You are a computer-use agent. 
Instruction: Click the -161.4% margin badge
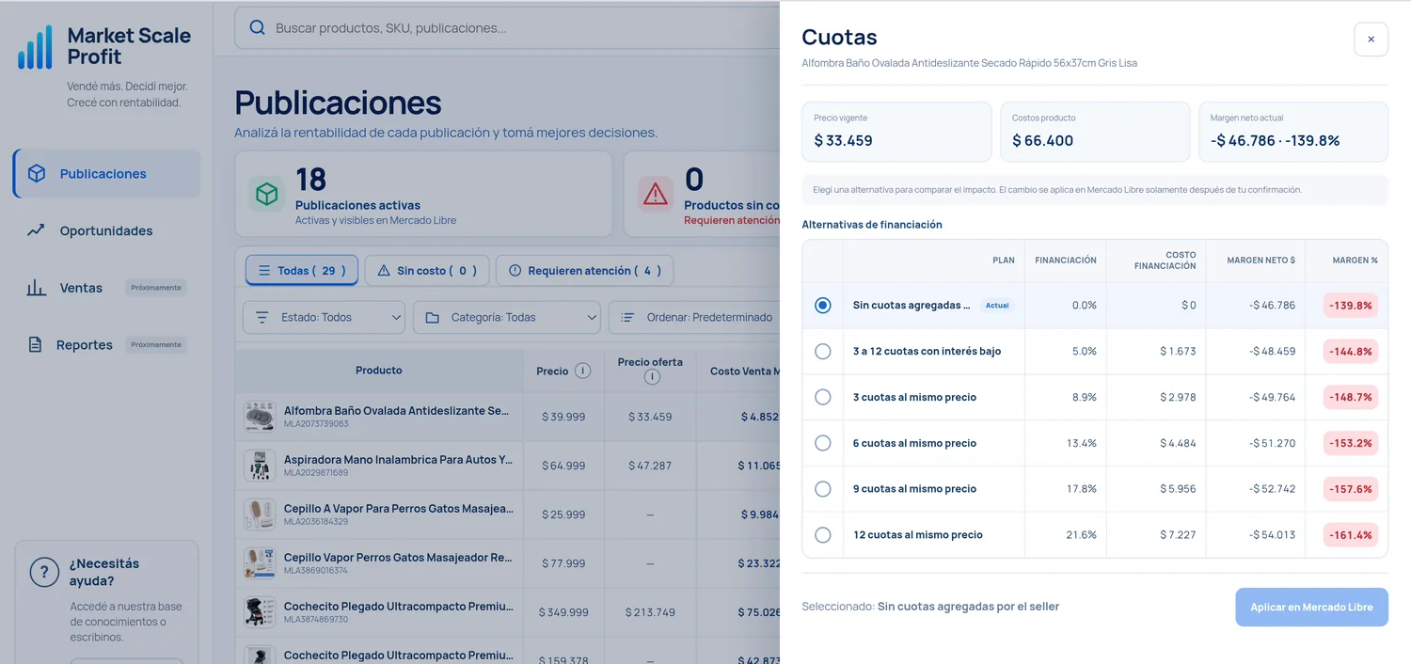(1351, 535)
